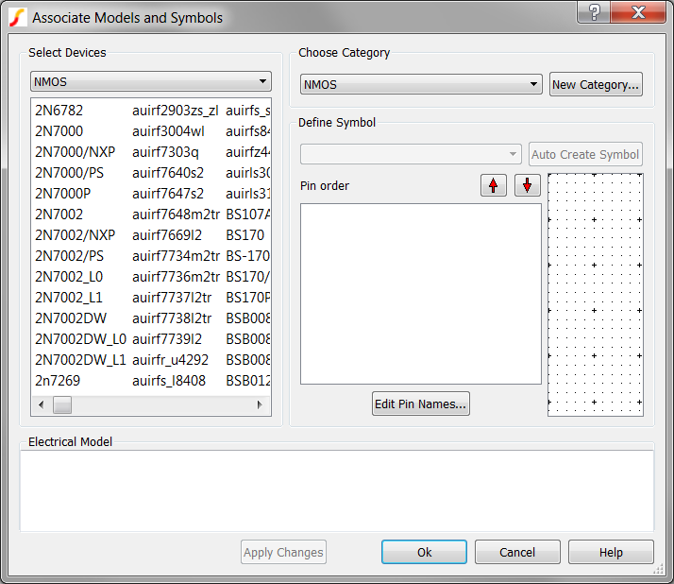Move pin down with red down arrow
Screen dimensions: 674x584
click(527, 185)
